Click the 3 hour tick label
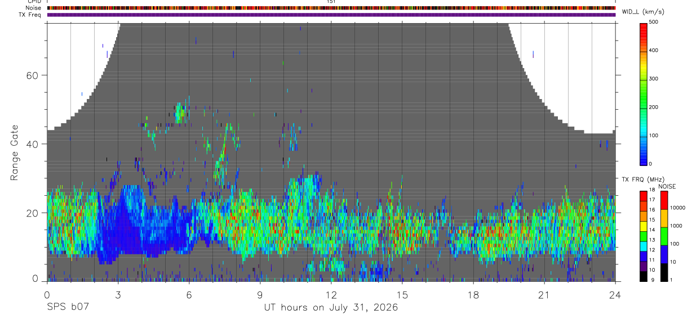Screen dimensions: 692x319 pos(118,295)
